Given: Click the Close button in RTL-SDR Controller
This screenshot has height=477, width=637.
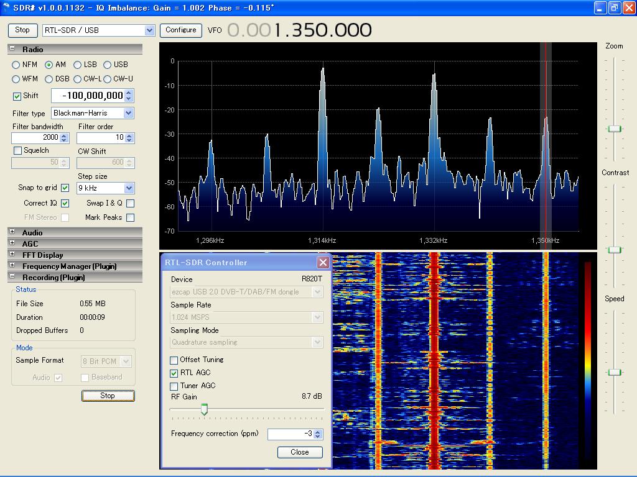Looking at the screenshot, I should [x=300, y=452].
